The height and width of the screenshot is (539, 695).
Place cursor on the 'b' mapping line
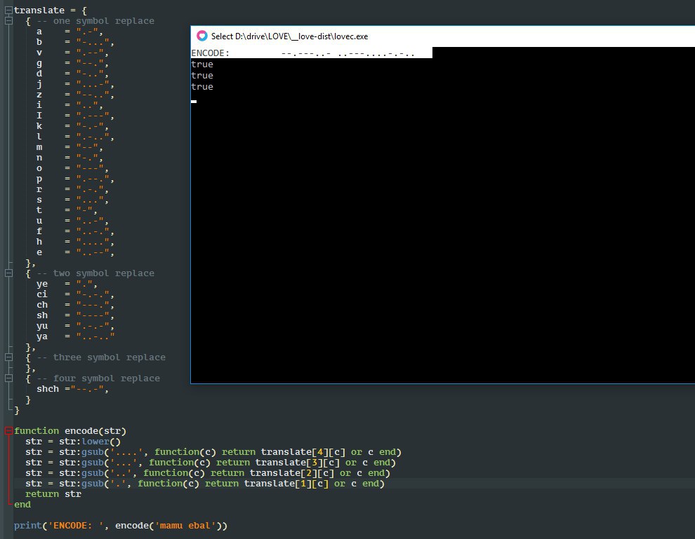coord(75,42)
